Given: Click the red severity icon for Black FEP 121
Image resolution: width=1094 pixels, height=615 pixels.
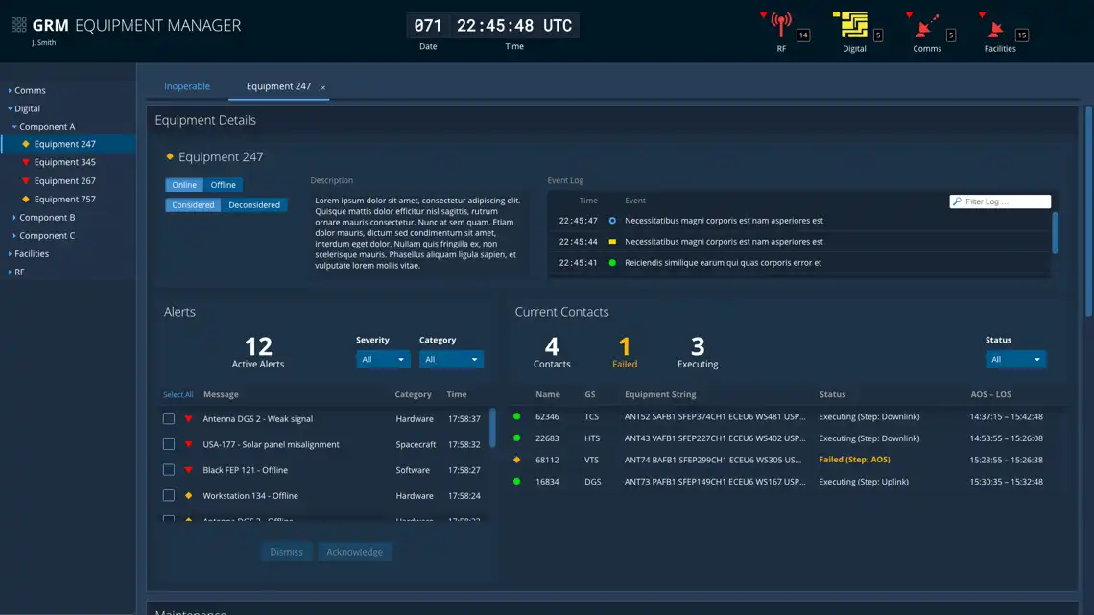Looking at the screenshot, I should tap(188, 470).
